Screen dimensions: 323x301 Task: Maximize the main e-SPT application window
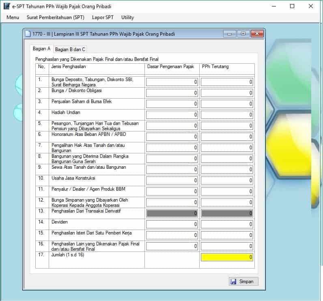292,6
